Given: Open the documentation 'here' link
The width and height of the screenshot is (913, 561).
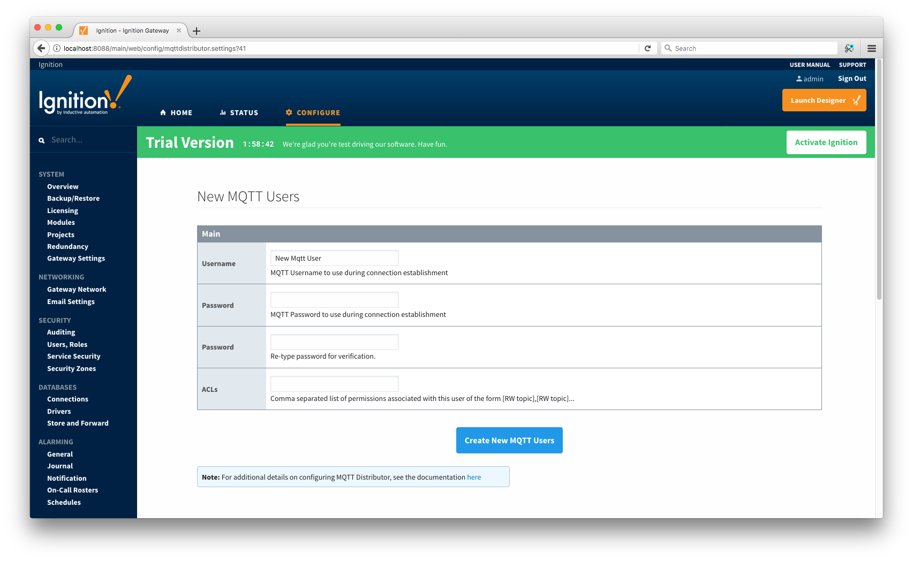Looking at the screenshot, I should [474, 477].
